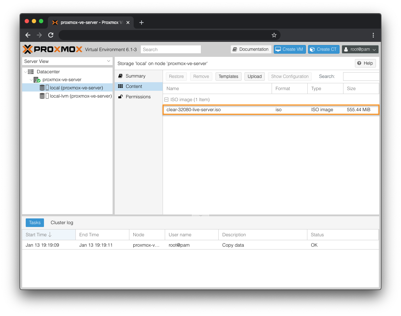Open browser three-dot menu
The height and width of the screenshot is (316, 401).
click(x=373, y=35)
